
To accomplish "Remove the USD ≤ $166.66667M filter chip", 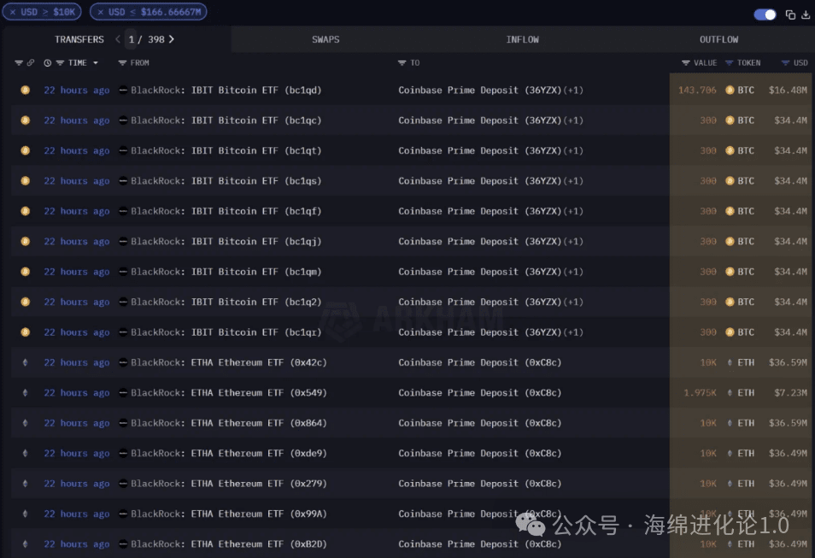I will tap(100, 12).
